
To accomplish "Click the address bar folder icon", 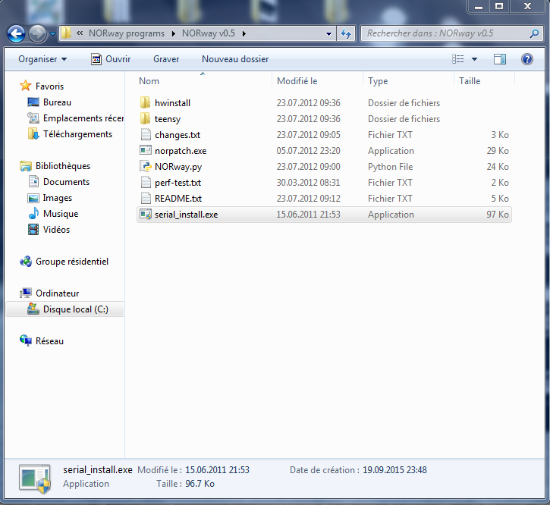I will tap(66, 33).
